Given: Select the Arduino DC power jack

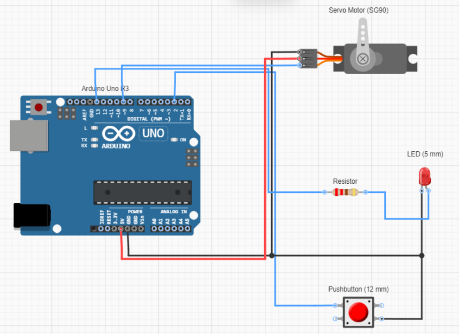Looking at the screenshot, I should point(32,216).
